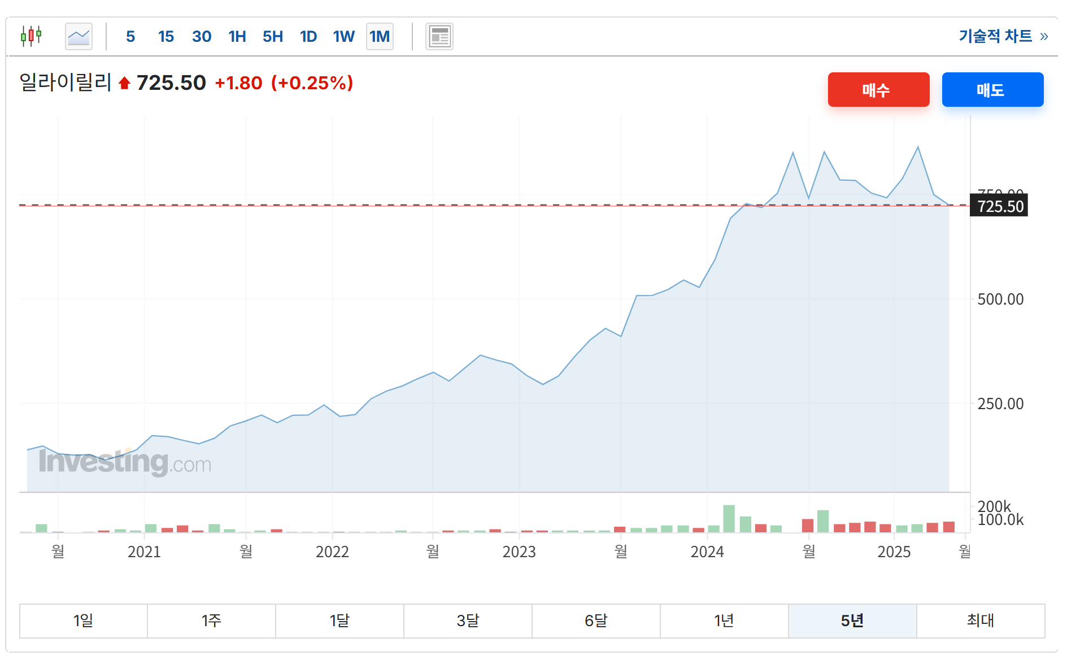Click the 2024 label on time axis
The image size is (1067, 664).
(707, 552)
